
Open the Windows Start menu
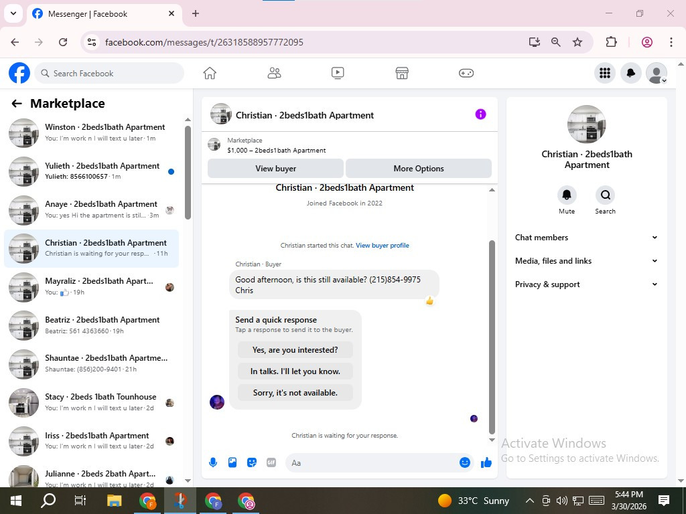coord(16,501)
